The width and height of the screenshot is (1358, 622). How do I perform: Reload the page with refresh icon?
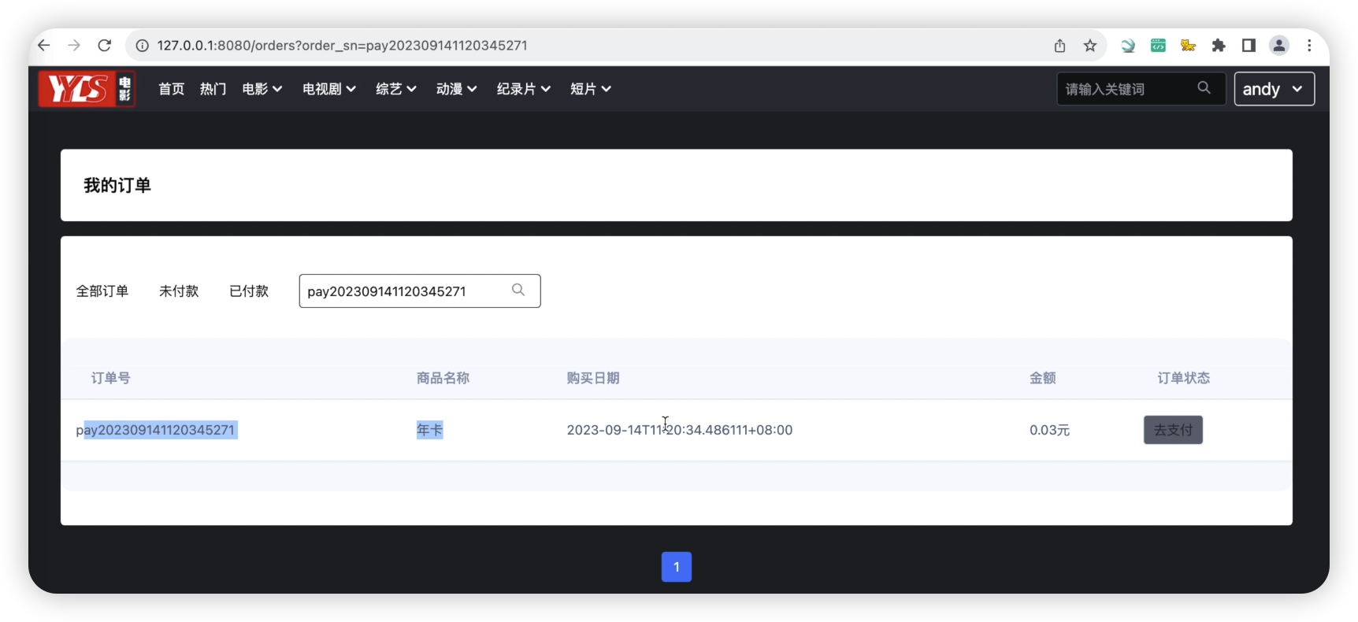[x=104, y=46]
